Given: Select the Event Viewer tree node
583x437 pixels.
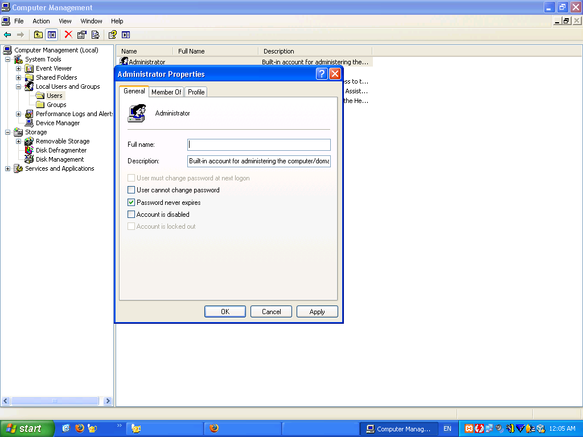Looking at the screenshot, I should 54,68.
